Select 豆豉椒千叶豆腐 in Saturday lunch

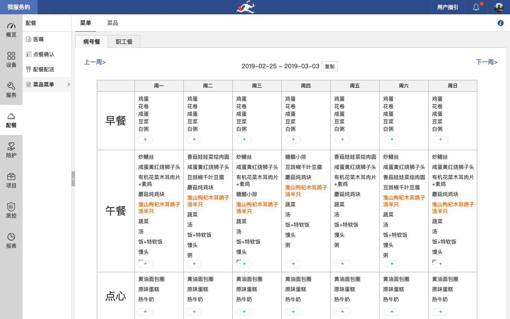coord(402,187)
